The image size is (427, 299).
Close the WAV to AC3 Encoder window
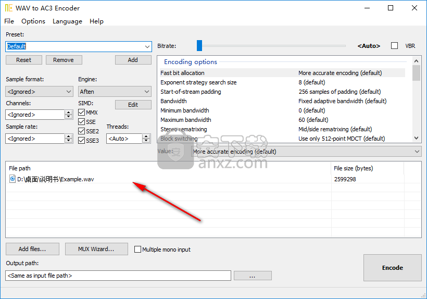(x=414, y=8)
